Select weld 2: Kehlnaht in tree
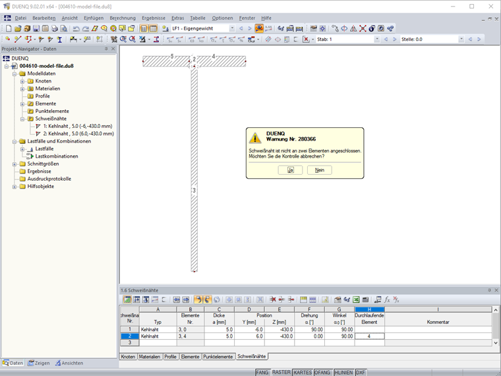501x376 pixels. pos(78,134)
